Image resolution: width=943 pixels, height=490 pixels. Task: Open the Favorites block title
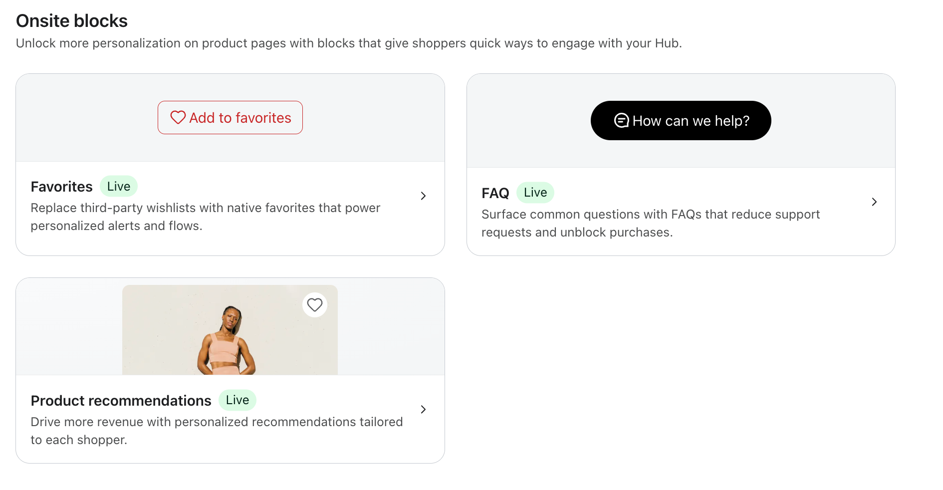[61, 187]
